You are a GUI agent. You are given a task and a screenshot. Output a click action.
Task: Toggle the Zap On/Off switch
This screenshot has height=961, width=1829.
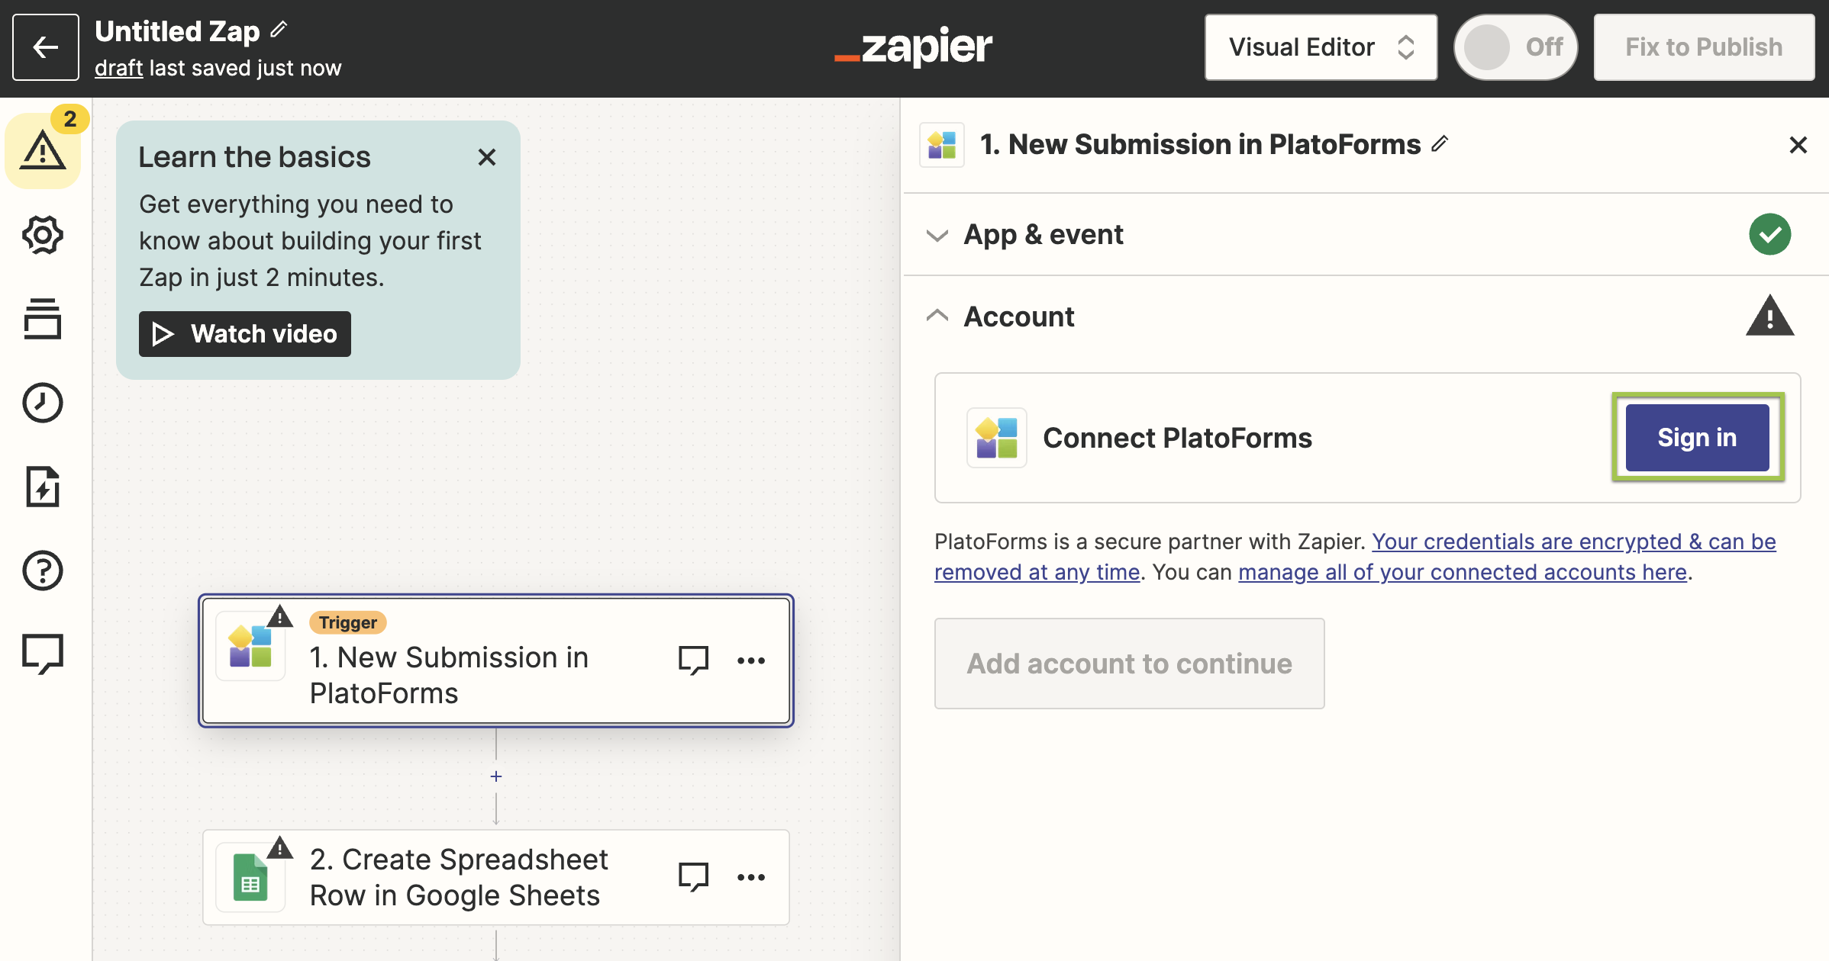pos(1514,47)
